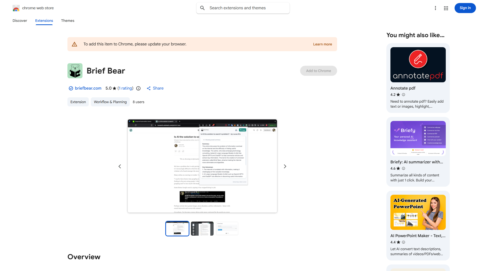Show the previous screenshot with the left arrow
Image resolution: width=483 pixels, height=271 pixels.
tap(120, 166)
